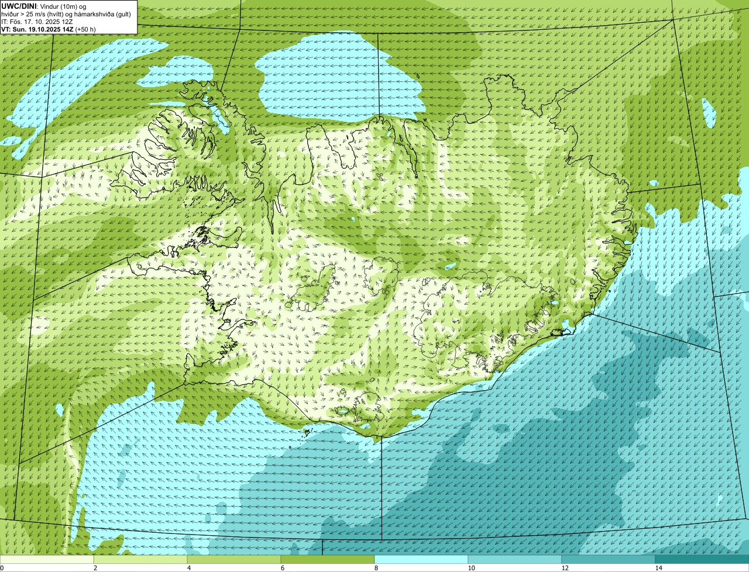Click the title line 'UWC/DINI: Vindur (10m) og'
The height and width of the screenshot is (572, 749).
pos(44,6)
